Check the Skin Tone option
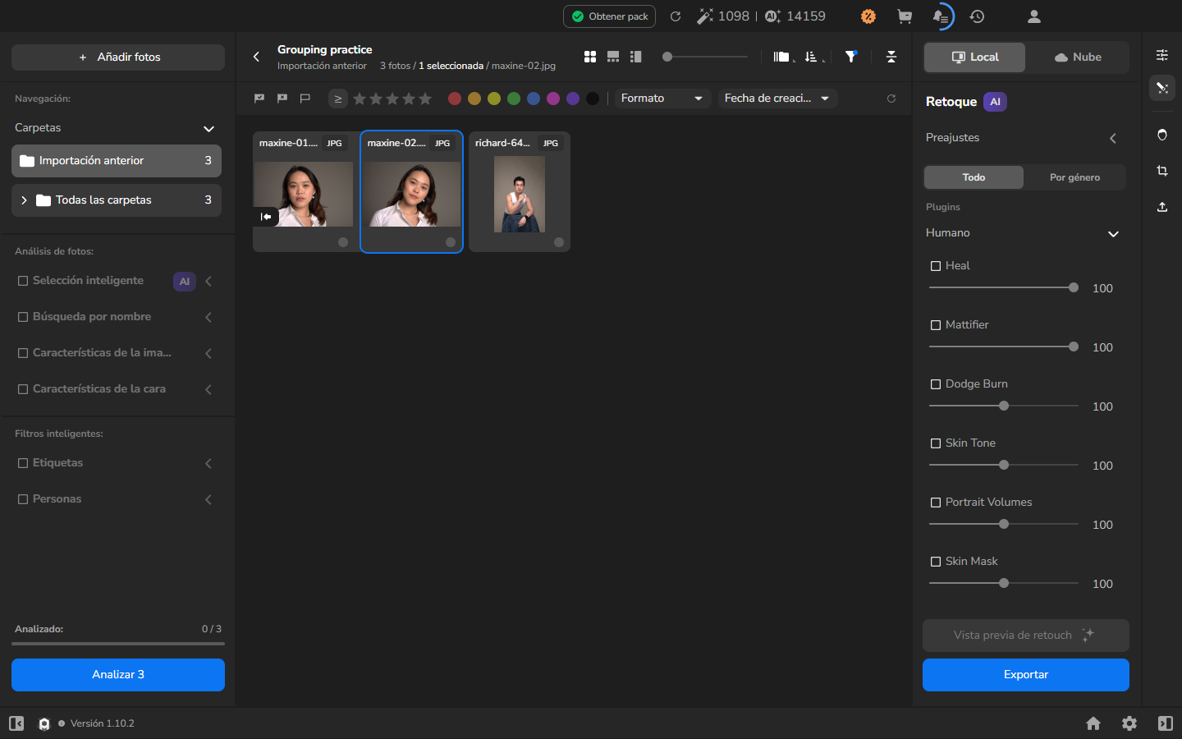Viewport: 1182px width, 739px height. coord(936,443)
